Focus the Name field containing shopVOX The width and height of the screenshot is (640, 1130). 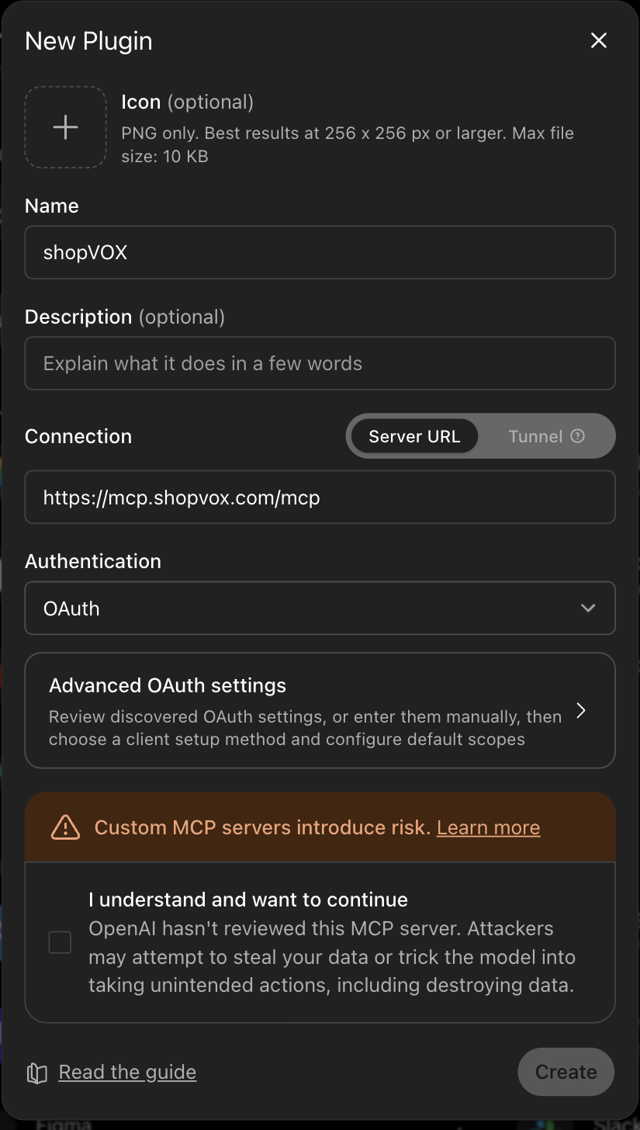pos(320,252)
